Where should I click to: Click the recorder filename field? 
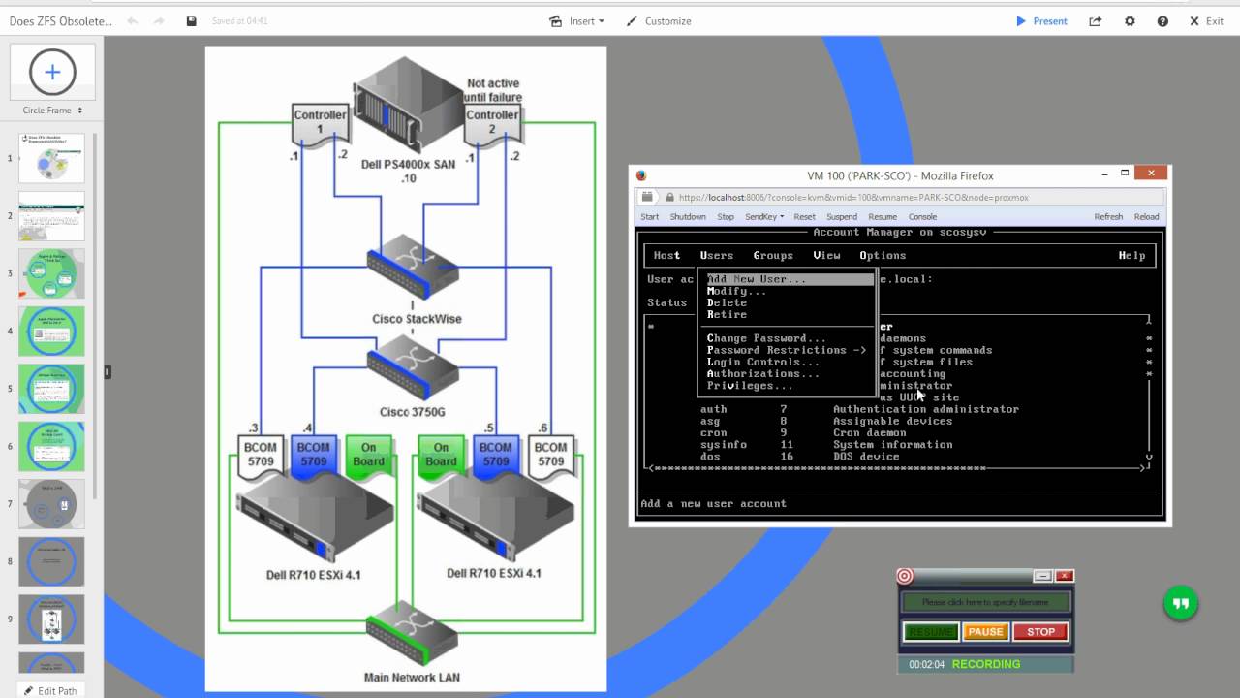click(x=985, y=602)
